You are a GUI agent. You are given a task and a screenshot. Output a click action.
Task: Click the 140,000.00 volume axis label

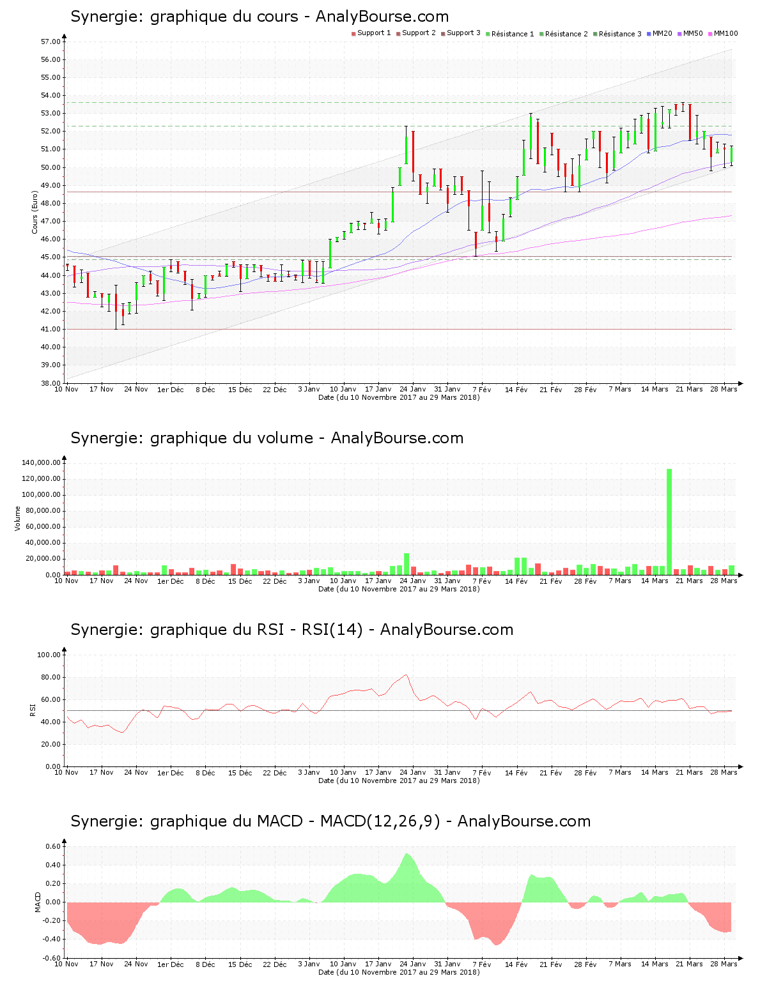pos(41,462)
